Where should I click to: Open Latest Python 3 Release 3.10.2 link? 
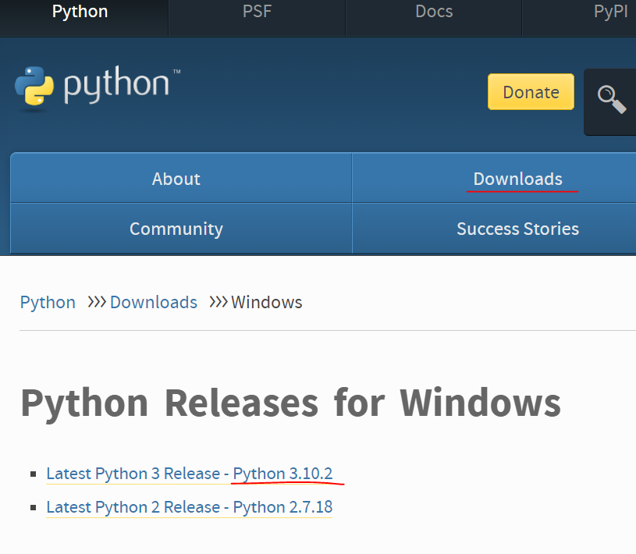point(190,474)
